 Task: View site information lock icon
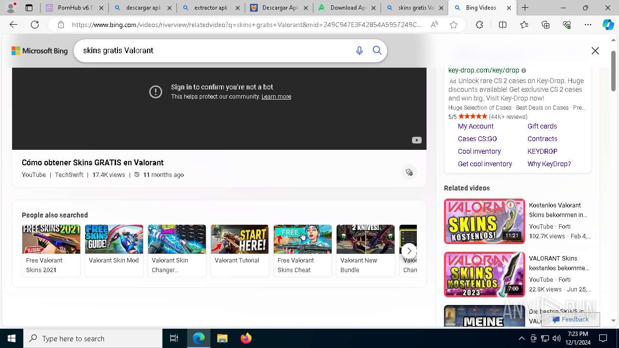pos(60,25)
